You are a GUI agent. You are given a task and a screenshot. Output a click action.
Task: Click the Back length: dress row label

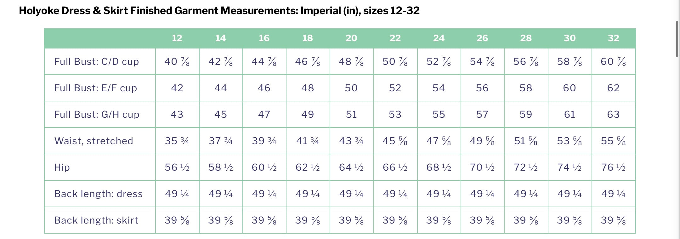(98, 194)
